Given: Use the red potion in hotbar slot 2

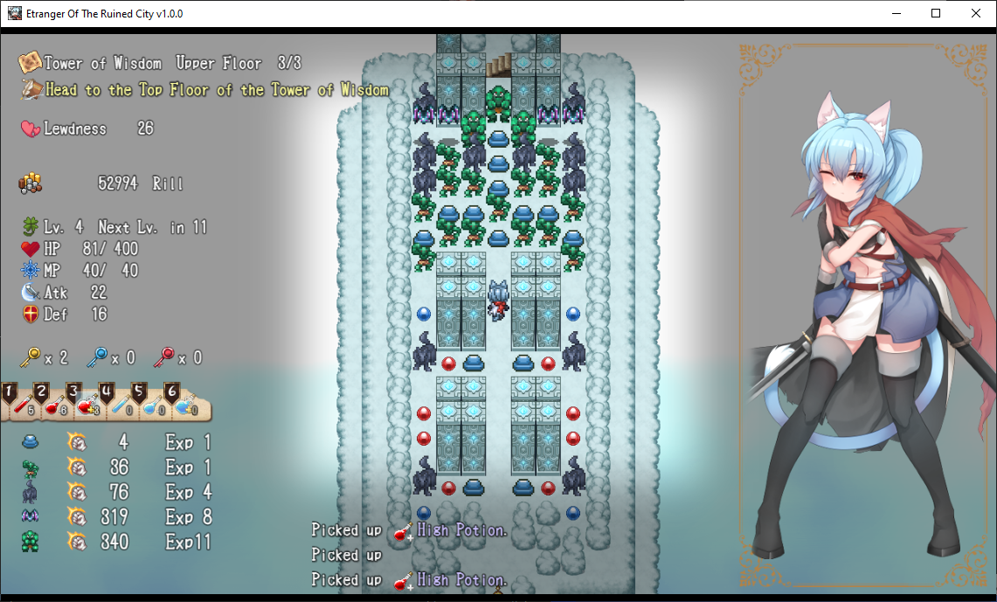Looking at the screenshot, I should [x=56, y=405].
